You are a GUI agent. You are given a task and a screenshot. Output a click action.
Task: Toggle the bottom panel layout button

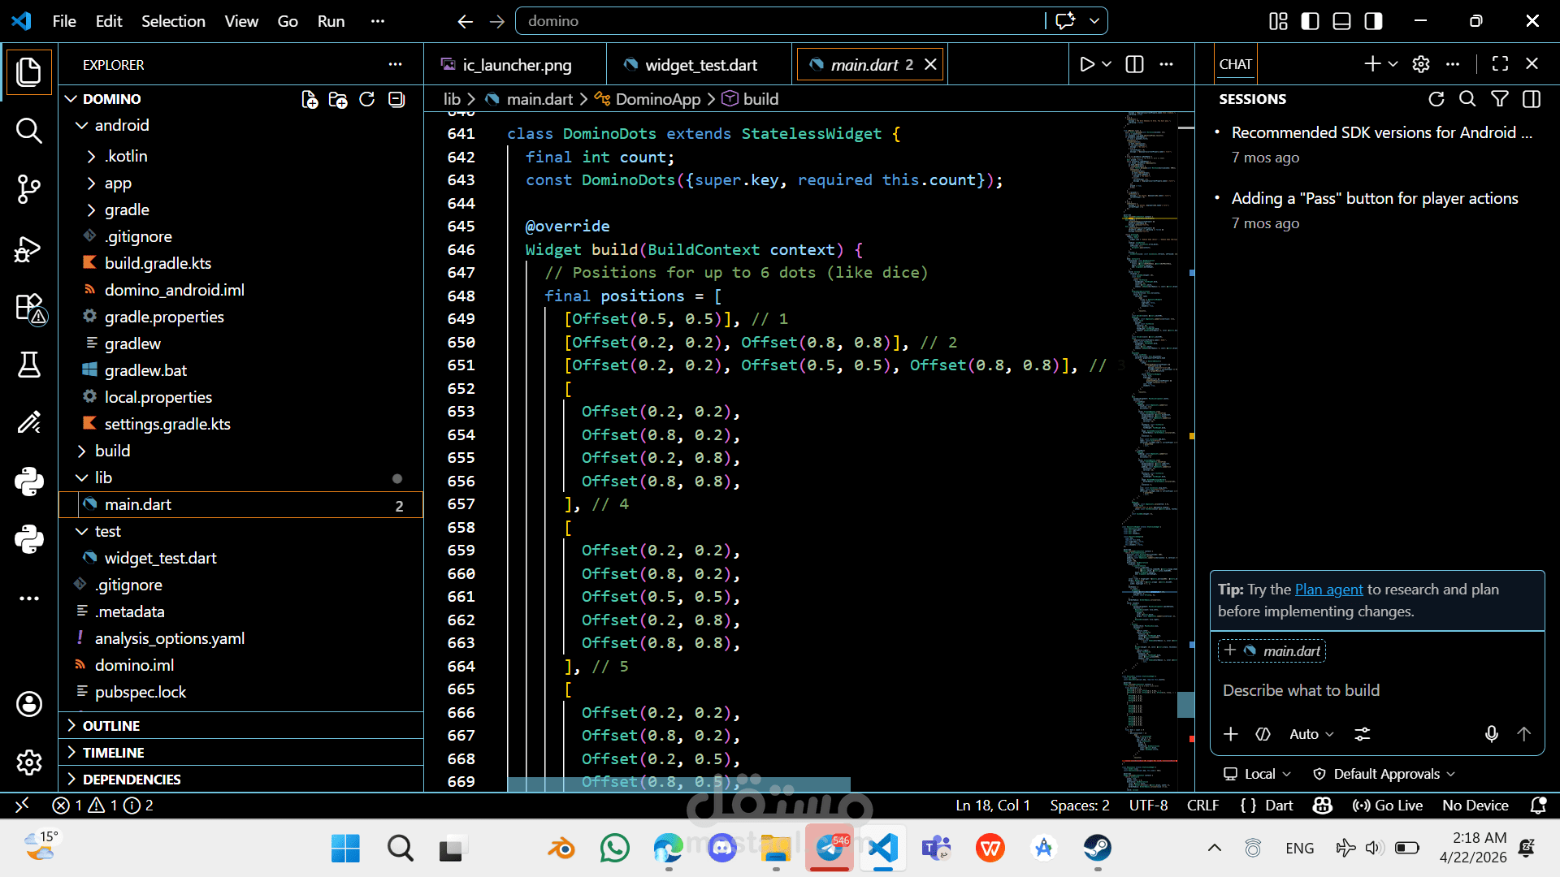click(1341, 21)
